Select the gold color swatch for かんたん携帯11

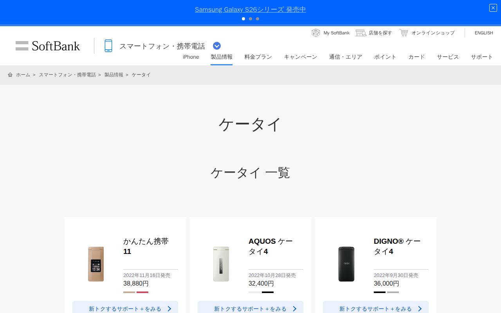pos(129,292)
